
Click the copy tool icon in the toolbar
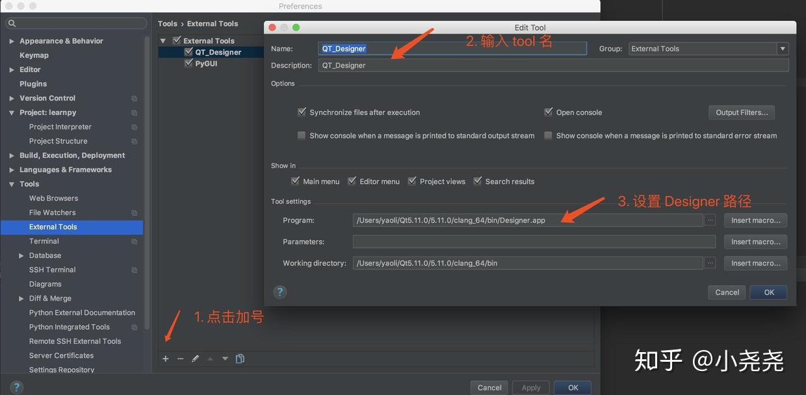240,358
